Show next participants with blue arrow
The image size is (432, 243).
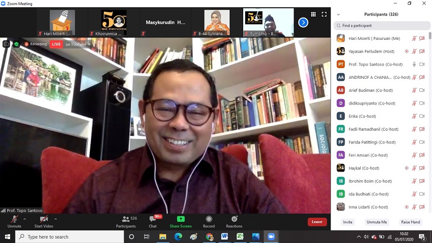coord(303,22)
